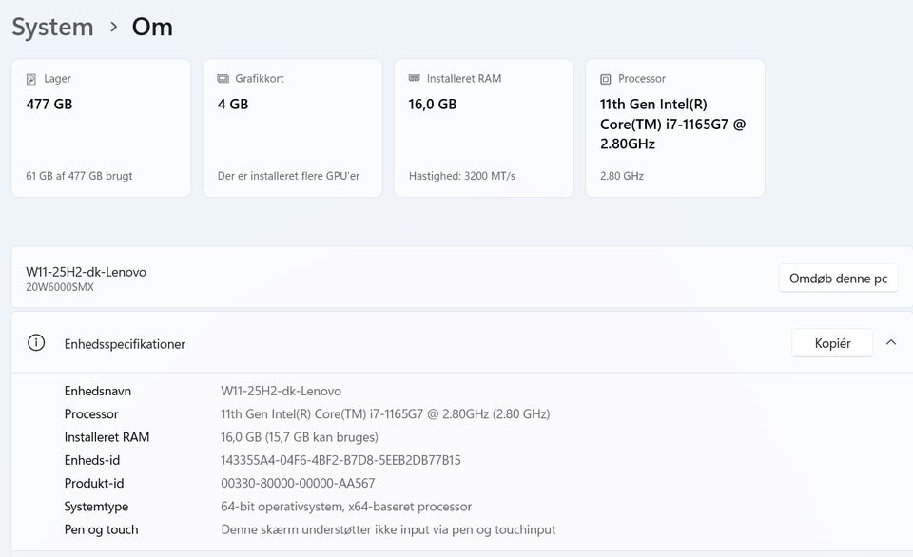Go back to System breadcrumb
Screen dimensions: 913x557
tap(52, 27)
